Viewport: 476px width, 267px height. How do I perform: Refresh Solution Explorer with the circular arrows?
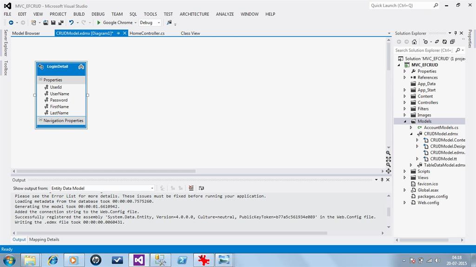click(x=444, y=42)
